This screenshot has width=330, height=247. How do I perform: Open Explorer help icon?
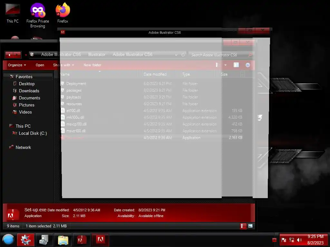pos(248,65)
